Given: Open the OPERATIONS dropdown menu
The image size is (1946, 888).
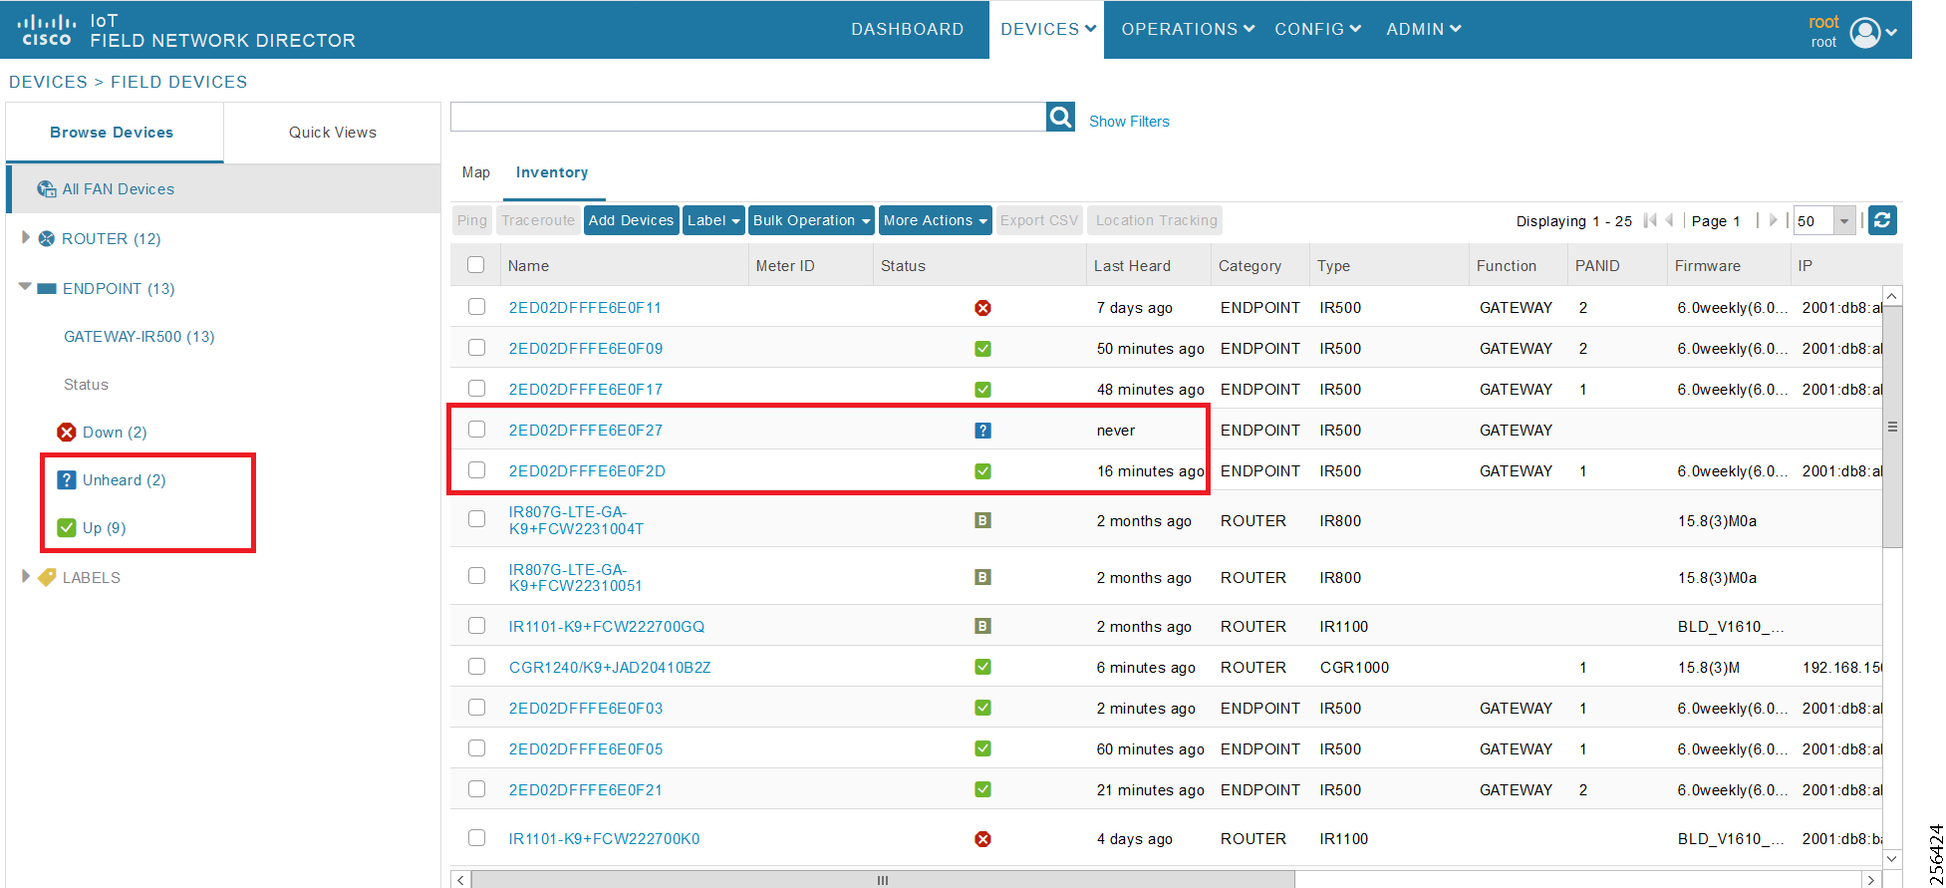Looking at the screenshot, I should (x=1188, y=30).
